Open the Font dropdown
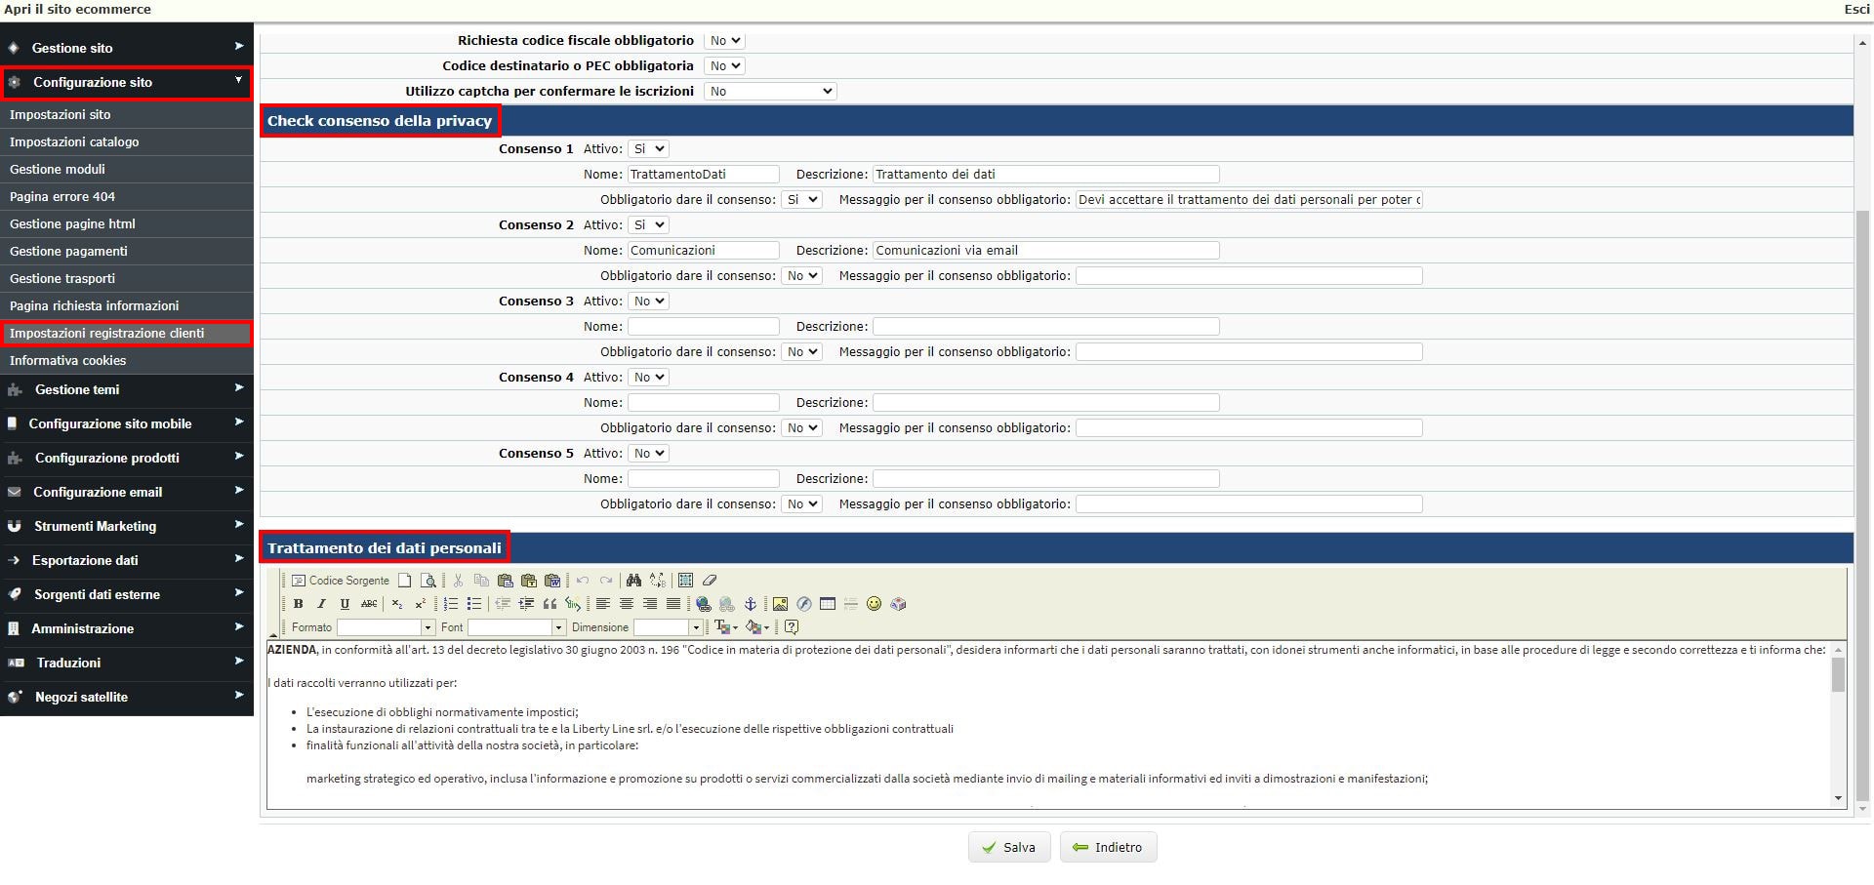Image resolution: width=1874 pixels, height=885 pixels. [x=516, y=627]
